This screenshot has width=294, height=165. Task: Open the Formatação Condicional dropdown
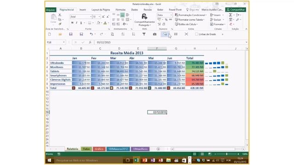coord(191,15)
